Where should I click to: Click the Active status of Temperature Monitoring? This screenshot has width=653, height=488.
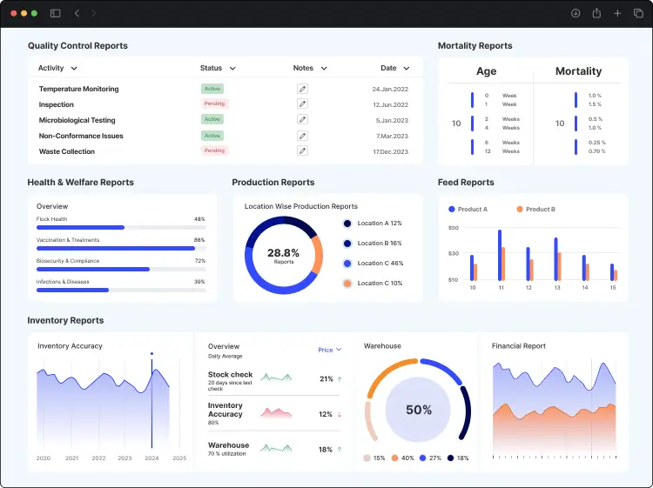[x=212, y=89]
